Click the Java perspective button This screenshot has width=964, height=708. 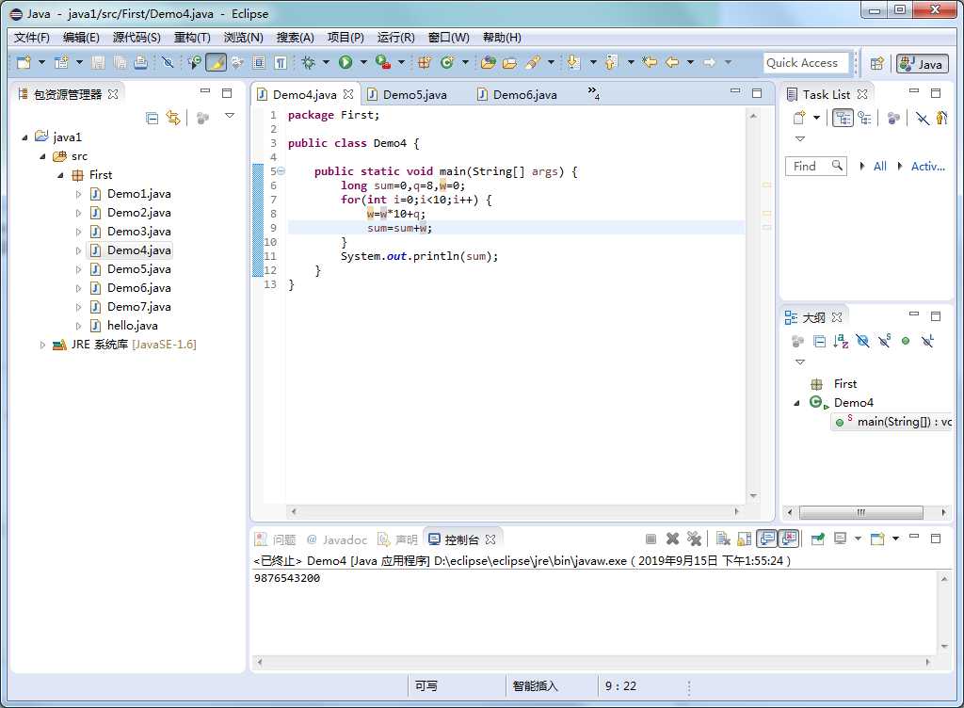[x=923, y=63]
